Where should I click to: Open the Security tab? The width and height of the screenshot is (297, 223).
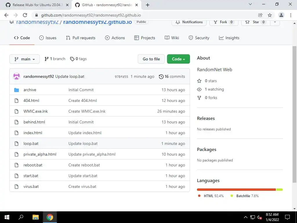point(199,38)
